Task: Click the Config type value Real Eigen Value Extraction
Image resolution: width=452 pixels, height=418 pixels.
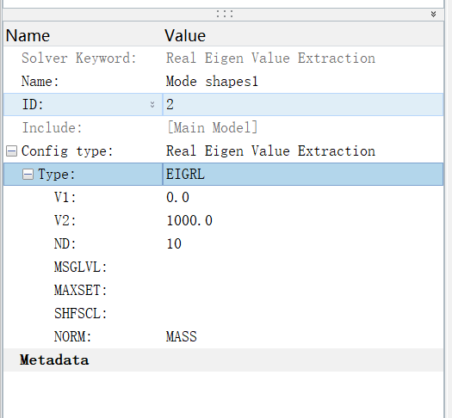Action: click(270, 151)
